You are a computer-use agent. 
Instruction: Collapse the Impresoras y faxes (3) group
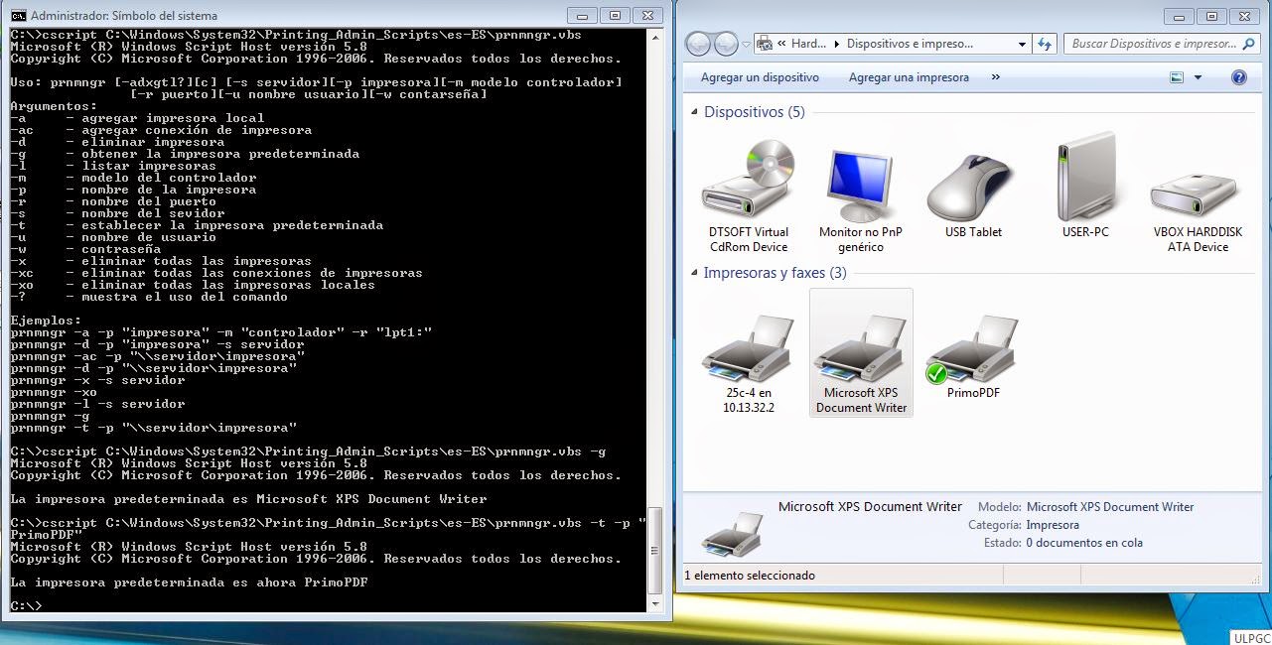[694, 272]
